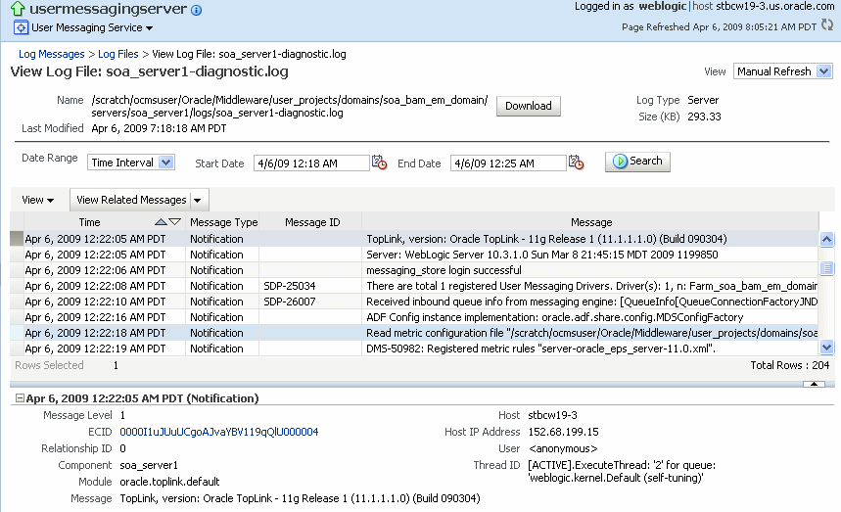Click the Message ID column header

[312, 222]
